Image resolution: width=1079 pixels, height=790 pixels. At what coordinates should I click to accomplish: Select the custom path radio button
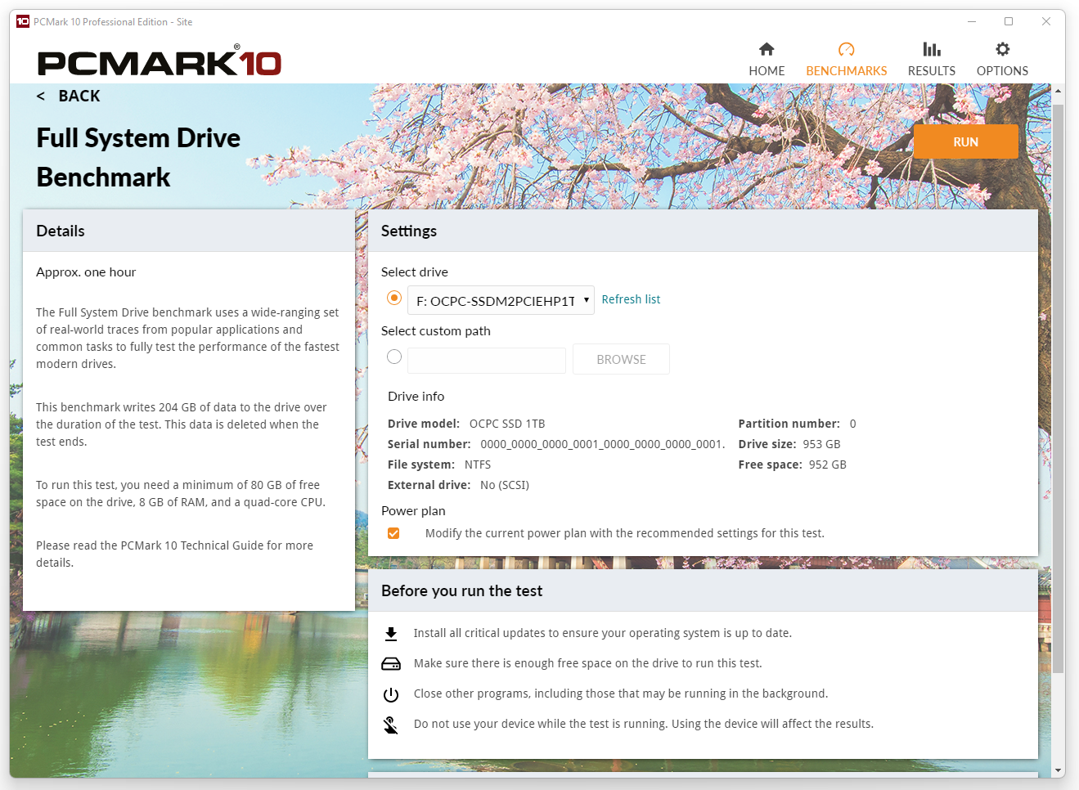(x=394, y=357)
